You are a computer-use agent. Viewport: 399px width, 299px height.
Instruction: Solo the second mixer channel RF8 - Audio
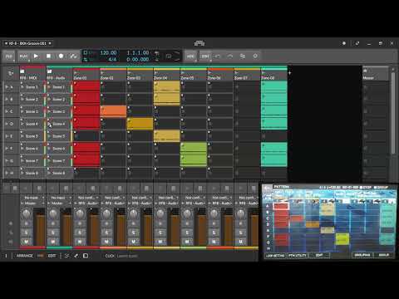pyautogui.click(x=53, y=233)
